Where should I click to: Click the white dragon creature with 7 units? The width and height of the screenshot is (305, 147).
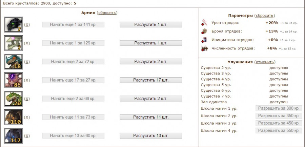(x=13, y=43)
